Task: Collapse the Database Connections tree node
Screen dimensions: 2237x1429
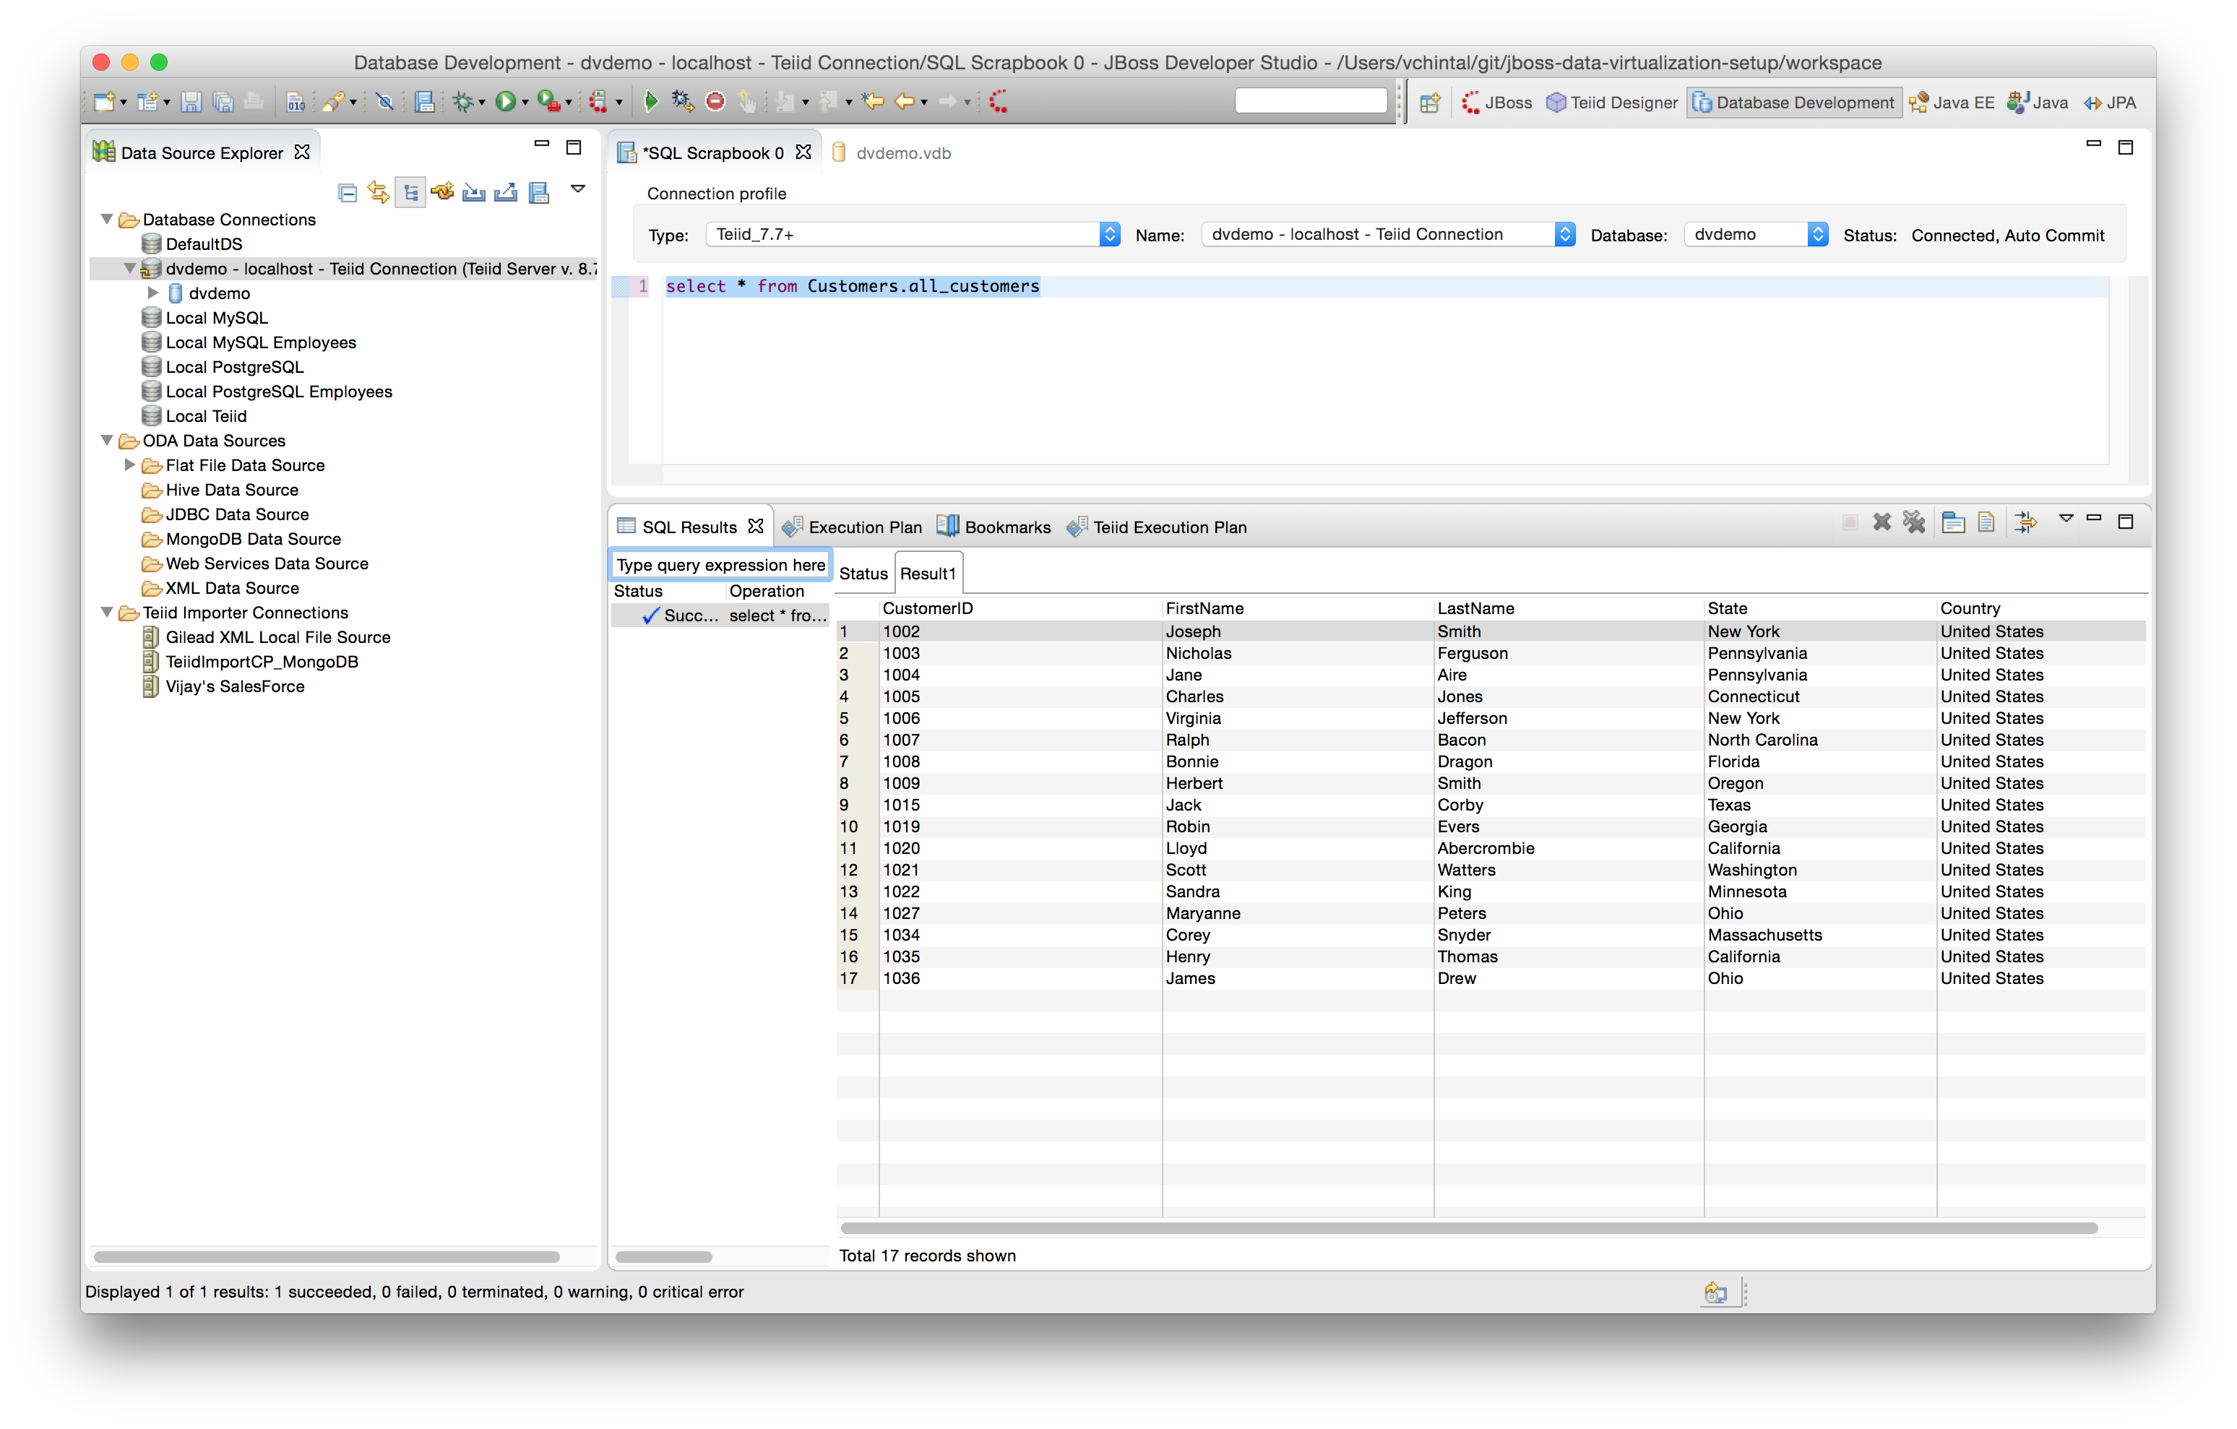Action: (106, 220)
